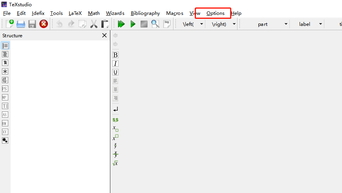Image resolution: width=342 pixels, height=193 pixels.
Task: Open the Math menu
Action: point(94,13)
